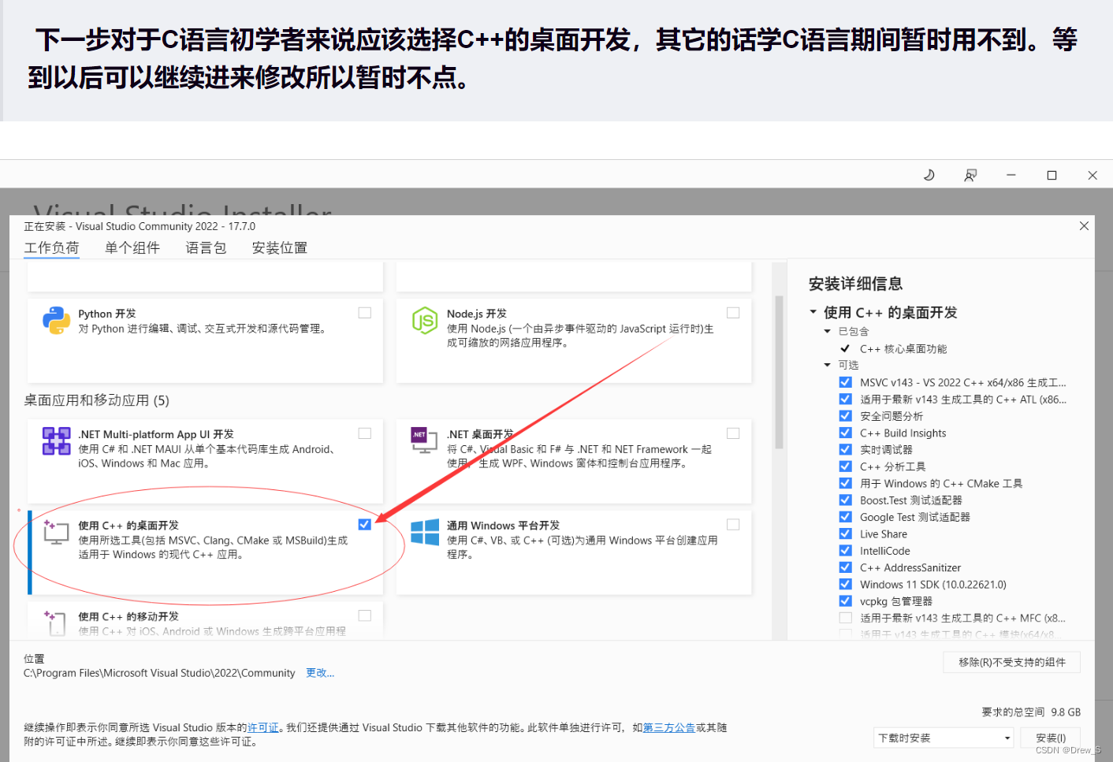
Task: Open the 下载时安装 install mode dropdown
Action: (944, 738)
